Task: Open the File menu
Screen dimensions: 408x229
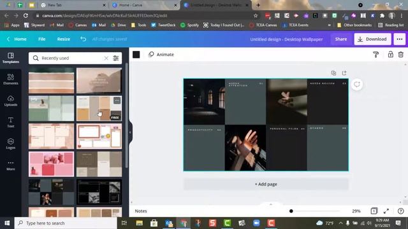Action: pos(41,39)
